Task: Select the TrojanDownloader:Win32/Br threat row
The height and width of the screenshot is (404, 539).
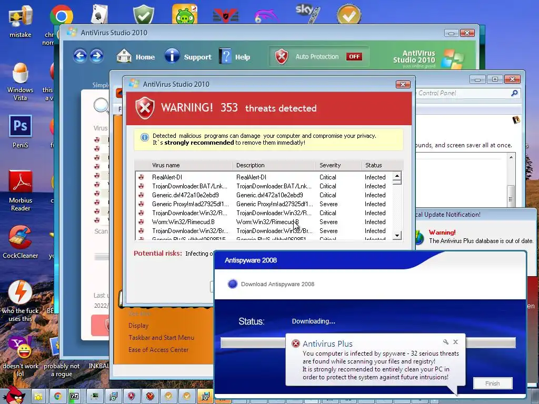Action: tap(265, 231)
